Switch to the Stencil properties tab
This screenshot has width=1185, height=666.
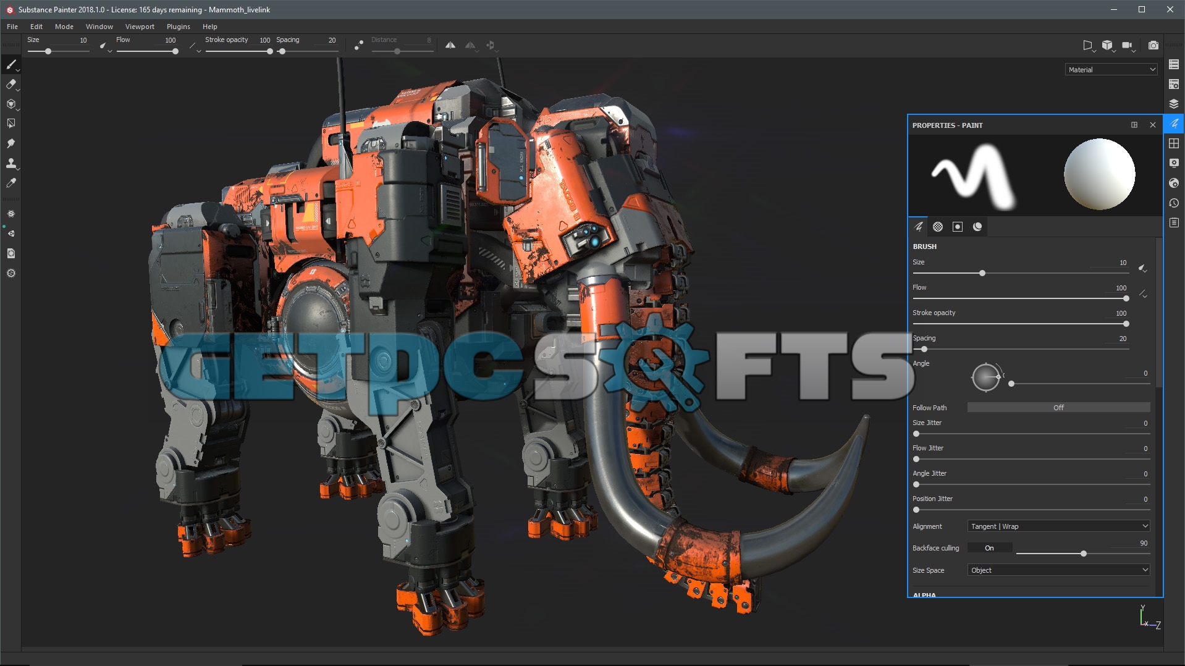958,227
